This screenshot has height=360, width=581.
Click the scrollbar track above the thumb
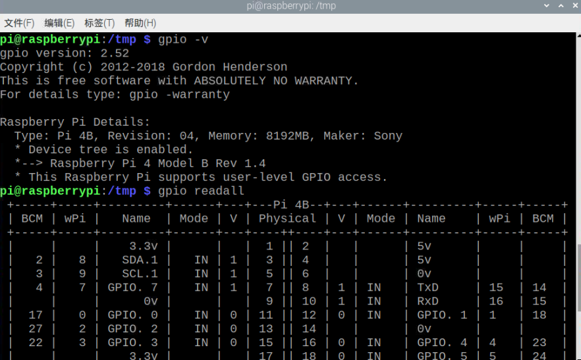pyautogui.click(x=577, y=132)
